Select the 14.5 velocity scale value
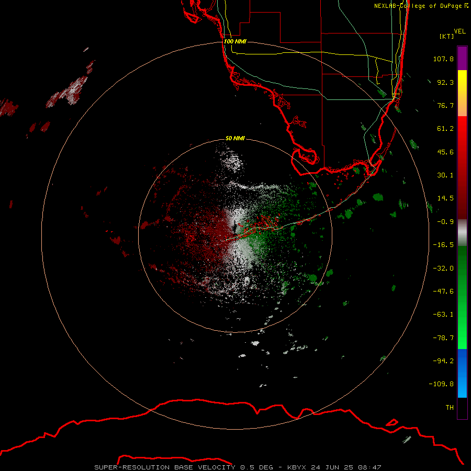 (445, 198)
